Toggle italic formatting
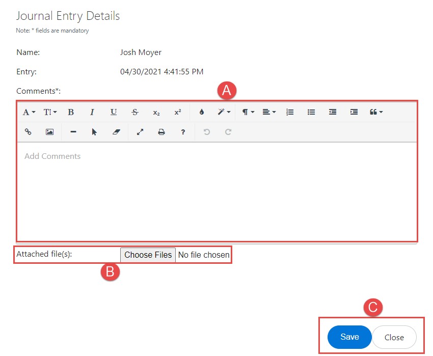 pyautogui.click(x=92, y=112)
